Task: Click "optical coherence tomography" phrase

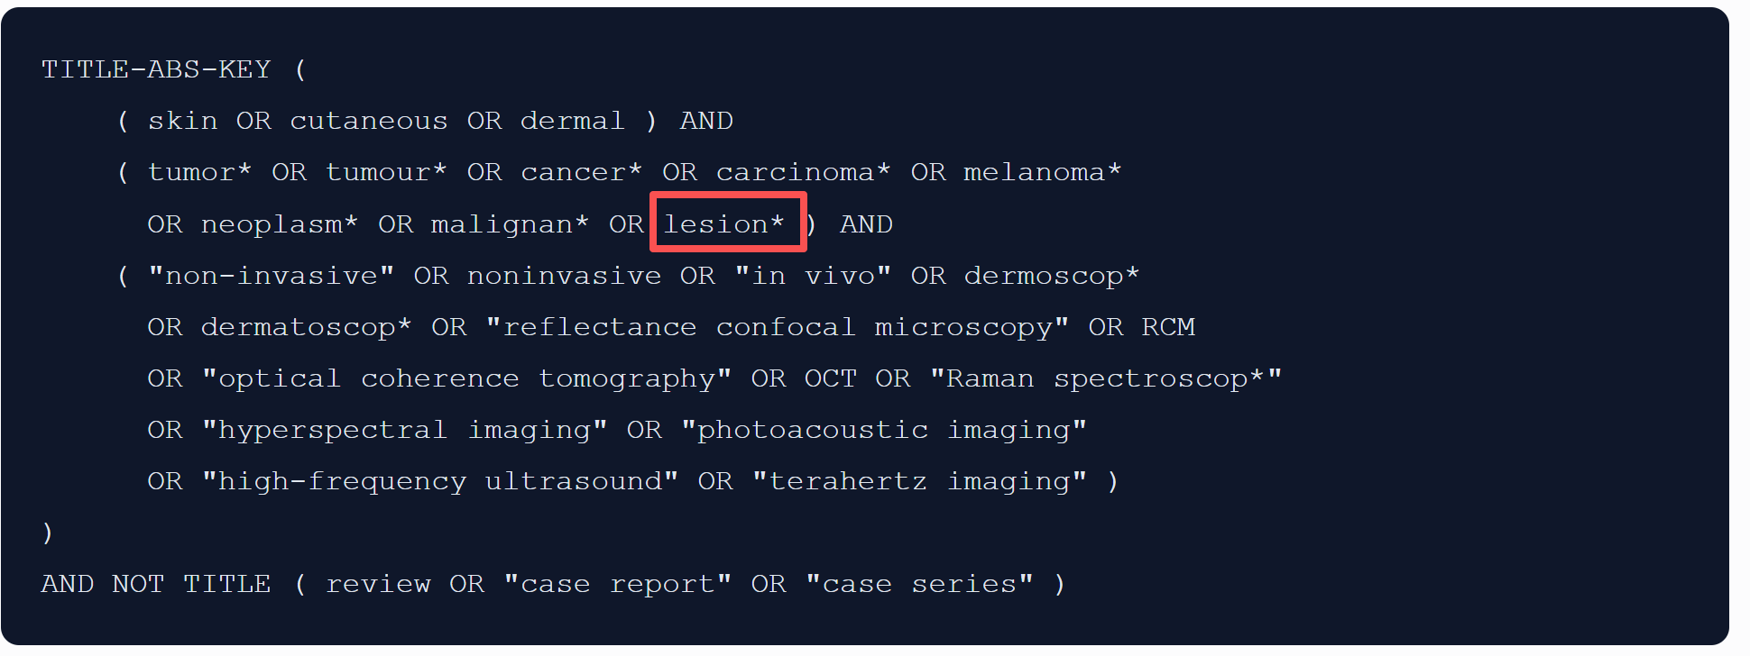Action: pos(466,378)
